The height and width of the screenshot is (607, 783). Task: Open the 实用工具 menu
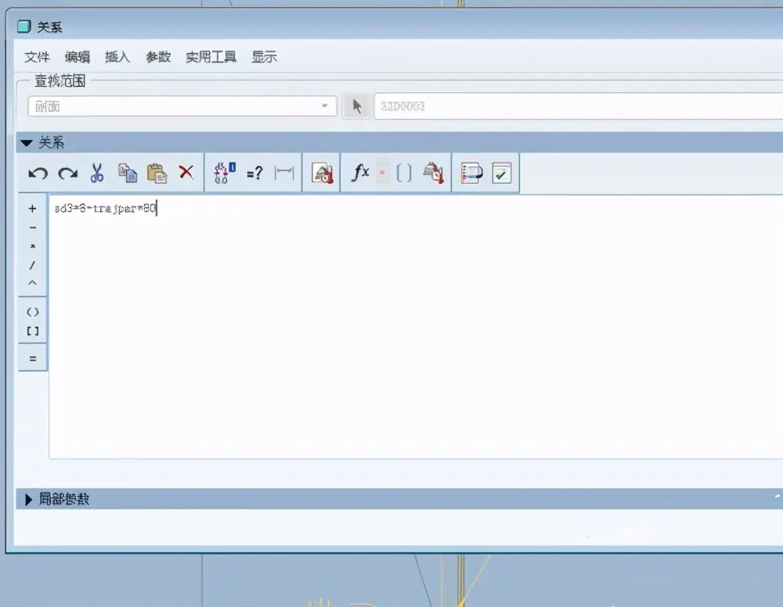[x=211, y=57]
